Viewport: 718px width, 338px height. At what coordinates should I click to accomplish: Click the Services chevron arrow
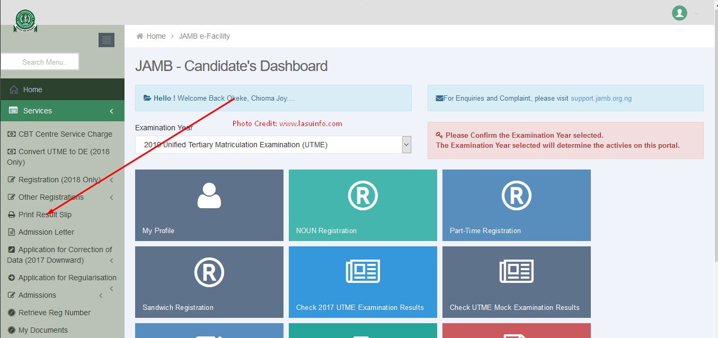[111, 111]
